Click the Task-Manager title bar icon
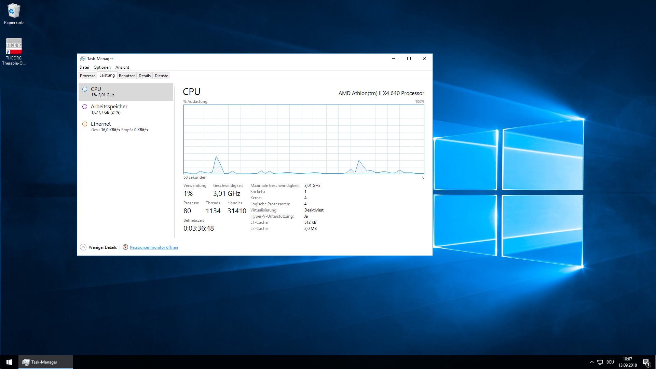Viewport: 656px width, 369px height. (x=82, y=59)
